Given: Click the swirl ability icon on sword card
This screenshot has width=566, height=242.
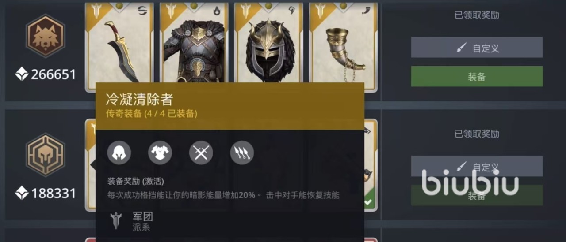Looking at the screenshot, I should 142,11.
